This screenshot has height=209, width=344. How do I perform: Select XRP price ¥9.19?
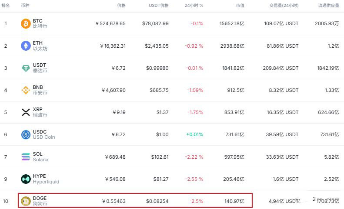119,112
